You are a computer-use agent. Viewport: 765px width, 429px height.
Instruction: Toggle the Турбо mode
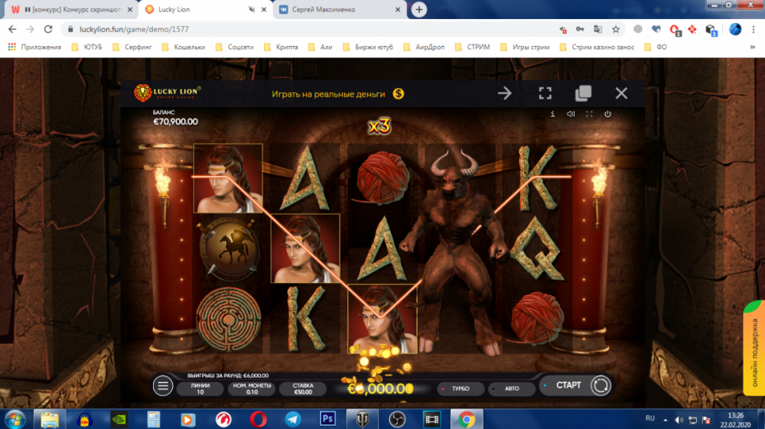tap(460, 388)
